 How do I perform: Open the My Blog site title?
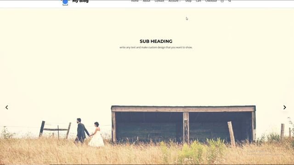80,1
